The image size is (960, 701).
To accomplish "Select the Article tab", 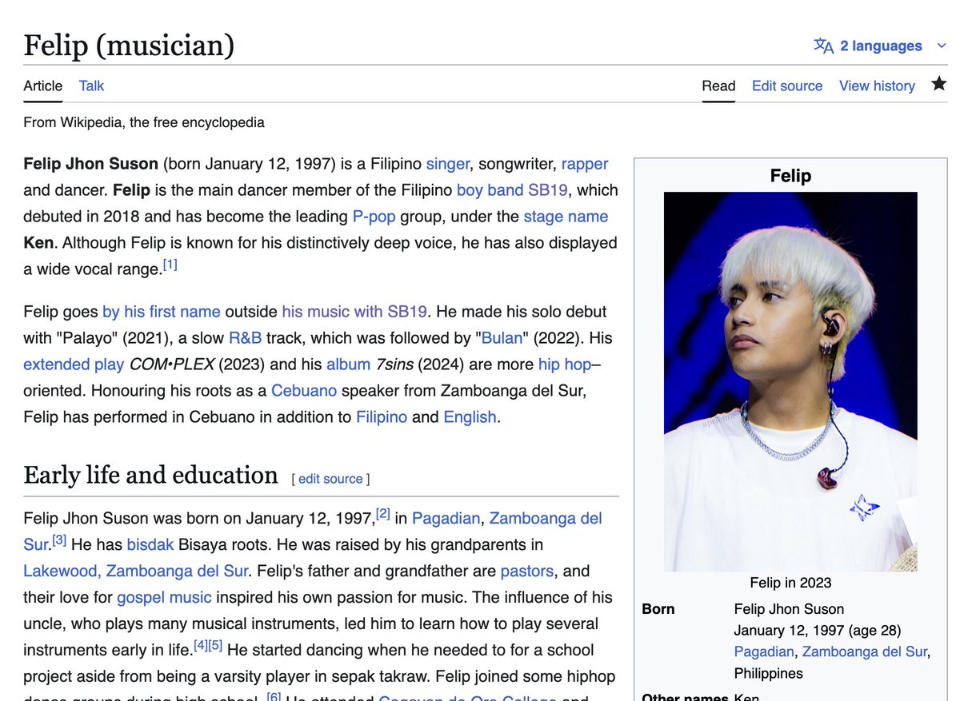I will coord(42,86).
